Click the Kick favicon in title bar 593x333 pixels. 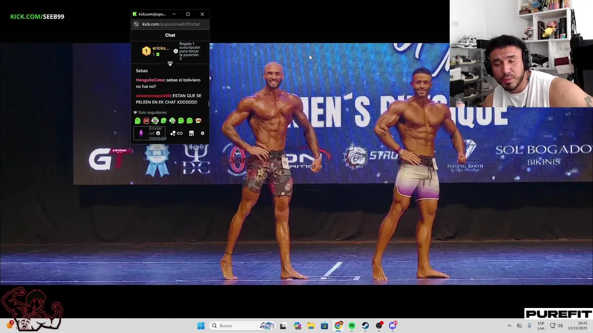pyautogui.click(x=135, y=14)
